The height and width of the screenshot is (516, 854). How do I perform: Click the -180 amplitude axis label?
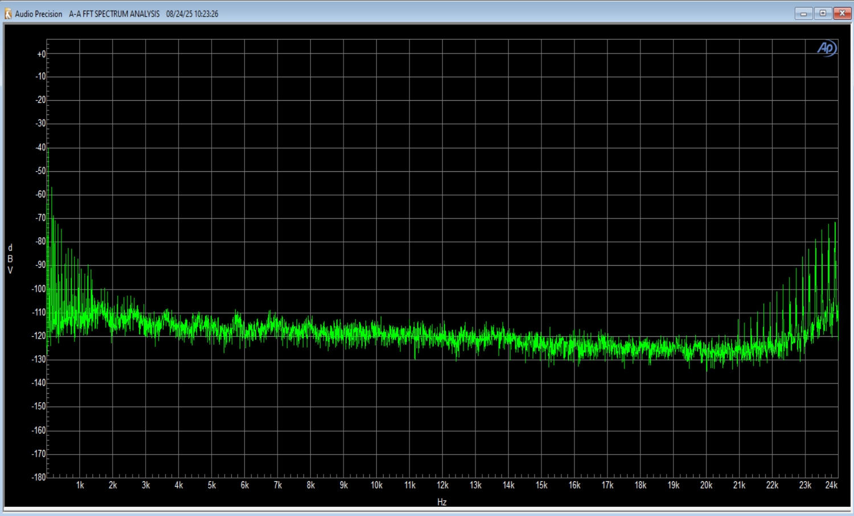pos(39,477)
